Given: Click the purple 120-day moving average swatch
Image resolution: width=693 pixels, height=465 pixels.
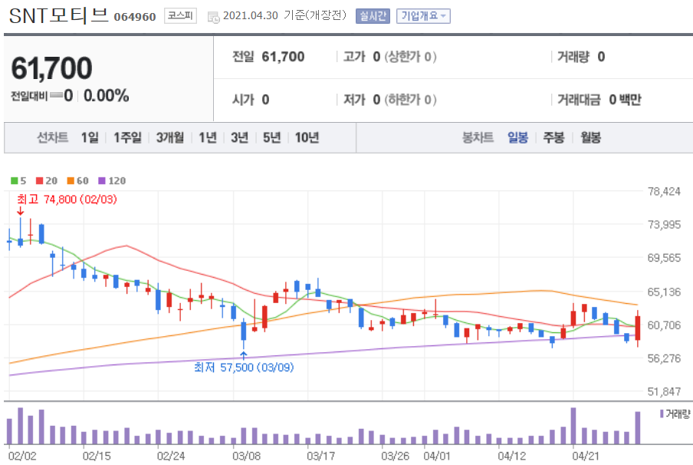Looking at the screenshot, I should [102, 180].
